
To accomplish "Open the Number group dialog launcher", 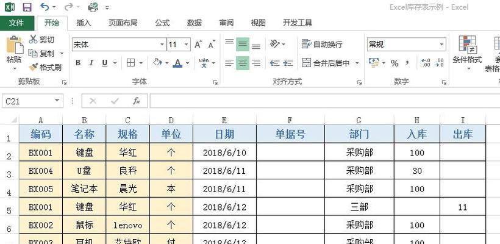I will [x=444, y=82].
